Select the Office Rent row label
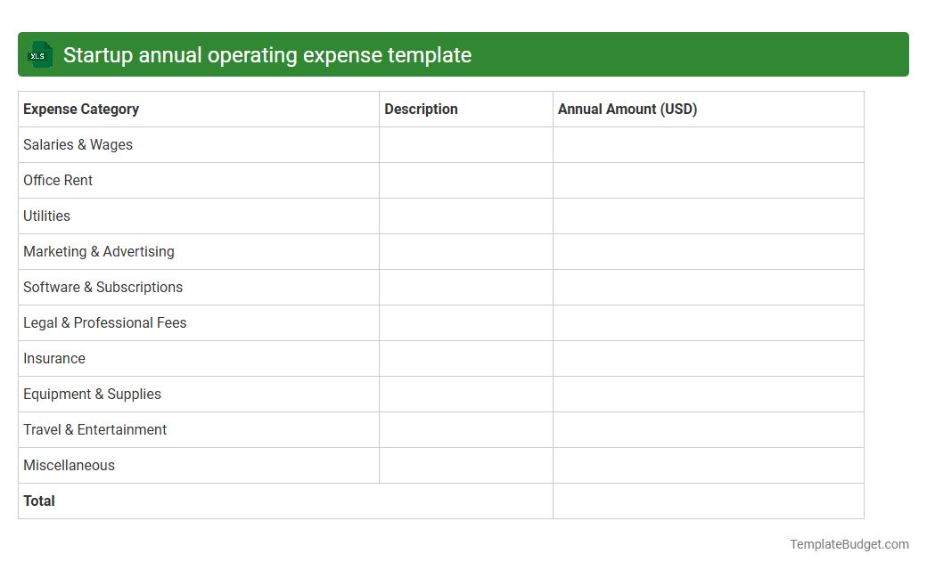 (x=58, y=180)
